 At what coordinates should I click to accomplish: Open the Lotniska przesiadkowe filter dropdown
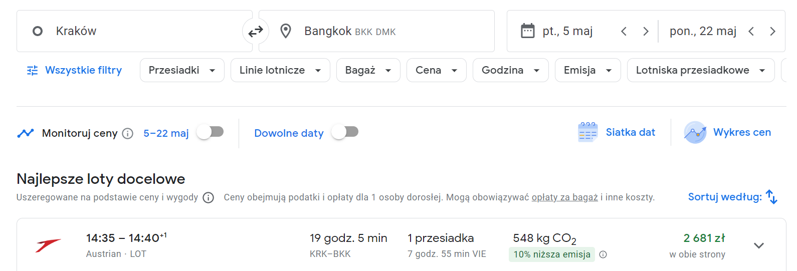click(700, 70)
